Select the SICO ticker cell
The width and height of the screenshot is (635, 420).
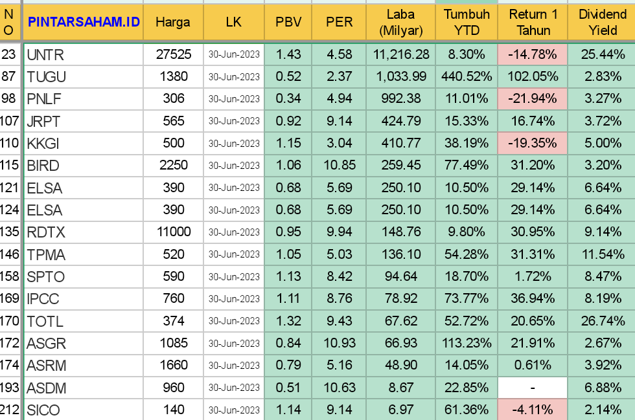tap(83, 410)
